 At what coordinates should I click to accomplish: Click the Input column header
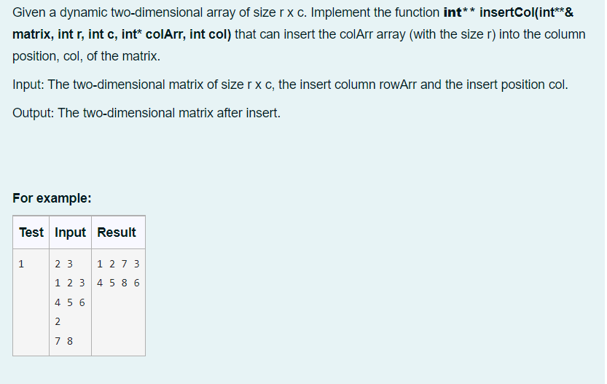(x=70, y=232)
